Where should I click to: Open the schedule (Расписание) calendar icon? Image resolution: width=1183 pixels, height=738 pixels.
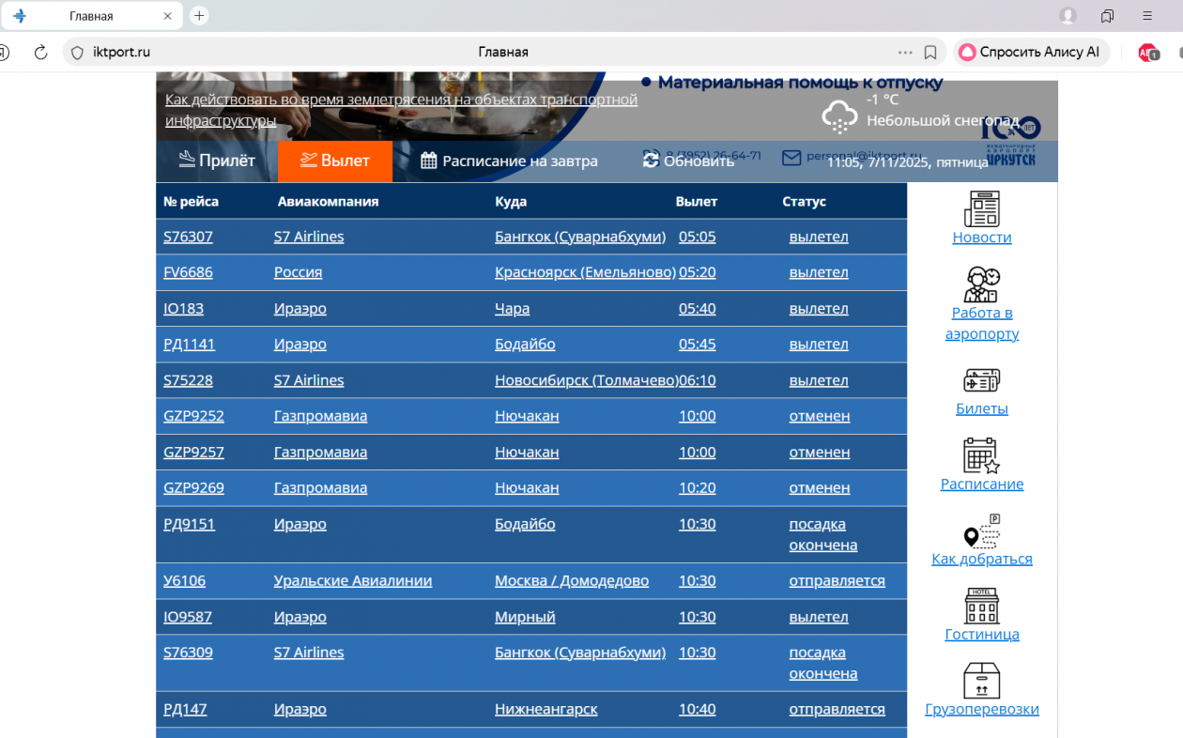981,455
